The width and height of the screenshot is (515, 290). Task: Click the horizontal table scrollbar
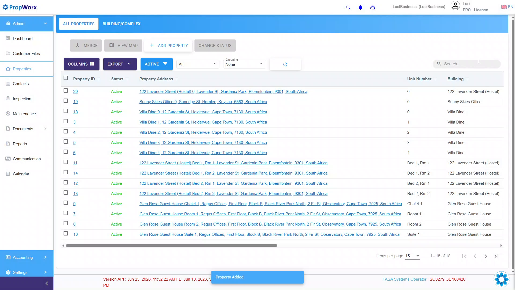coord(172,246)
